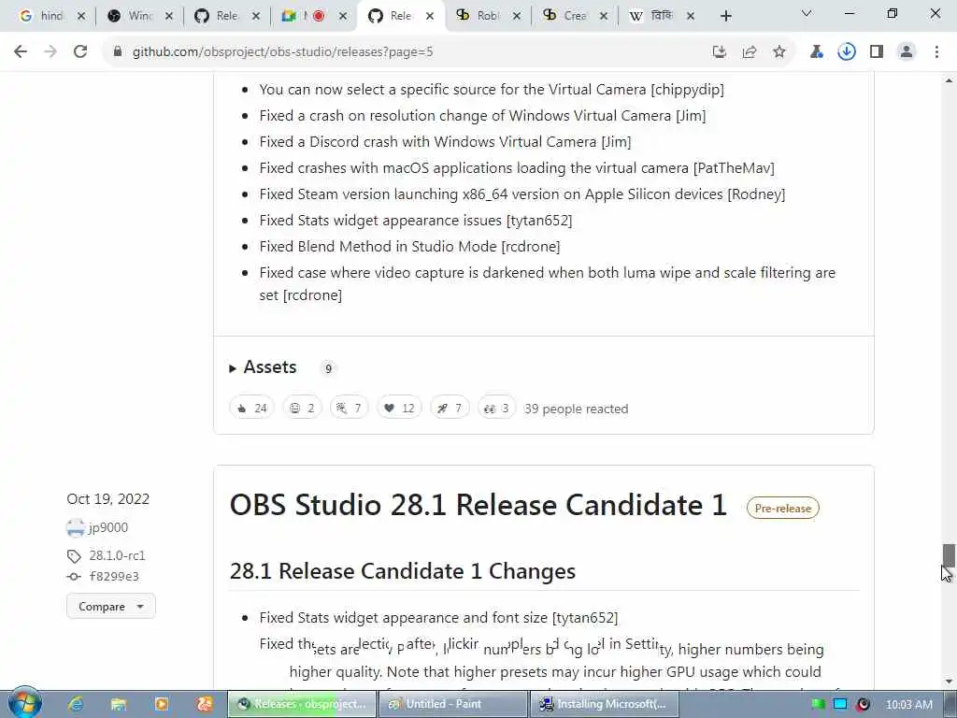957x718 pixels.
Task: Switch to Untitled - Paint window
Action: coord(453,704)
